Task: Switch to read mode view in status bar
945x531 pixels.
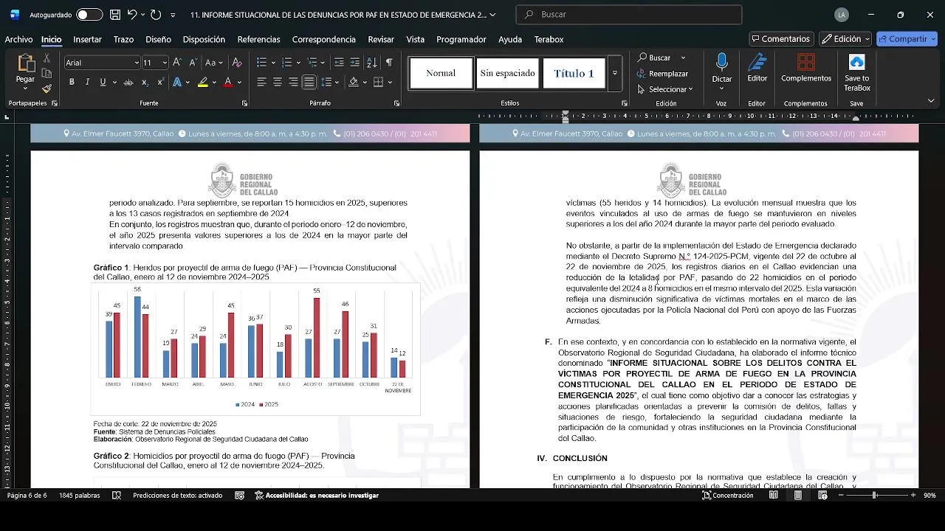Action: coord(774,496)
